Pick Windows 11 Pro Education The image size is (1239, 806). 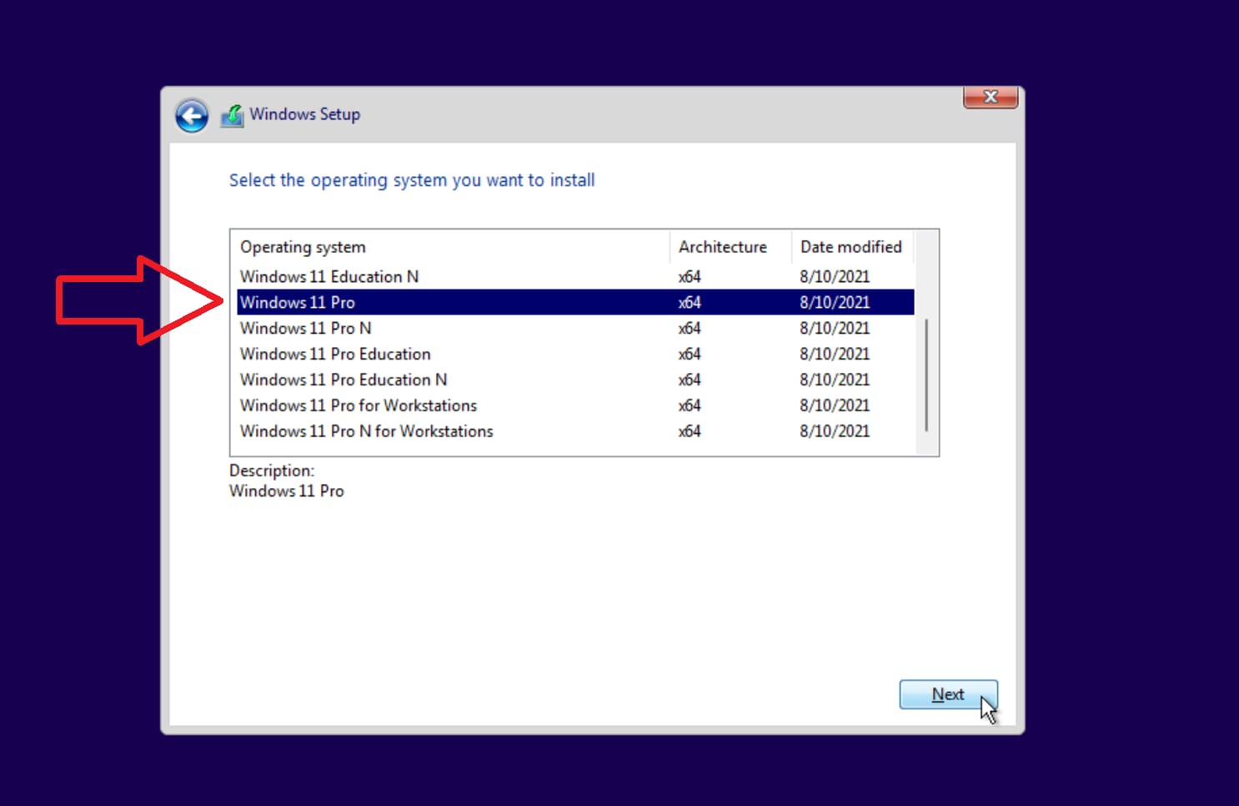coord(335,354)
